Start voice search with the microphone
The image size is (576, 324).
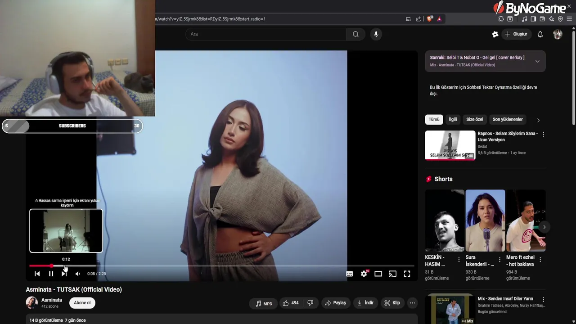(376, 34)
